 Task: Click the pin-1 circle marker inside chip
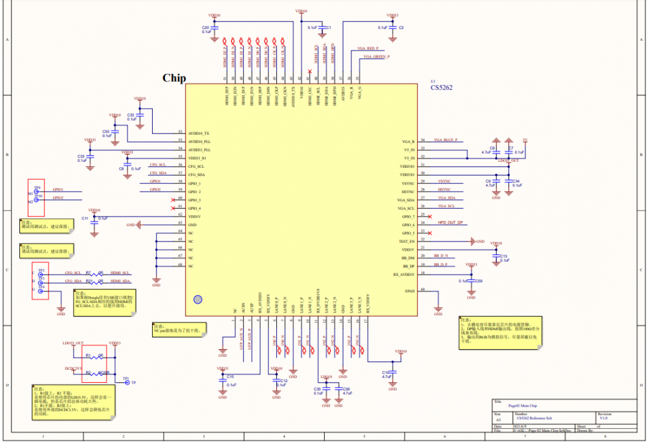pos(198,299)
